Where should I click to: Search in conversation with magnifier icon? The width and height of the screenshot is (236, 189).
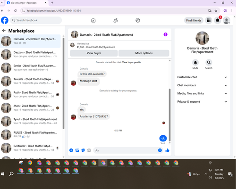[209, 63]
